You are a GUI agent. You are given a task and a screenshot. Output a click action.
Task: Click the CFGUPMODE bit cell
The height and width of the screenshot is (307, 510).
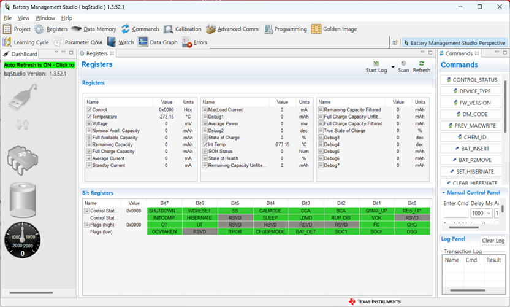pos(270,231)
